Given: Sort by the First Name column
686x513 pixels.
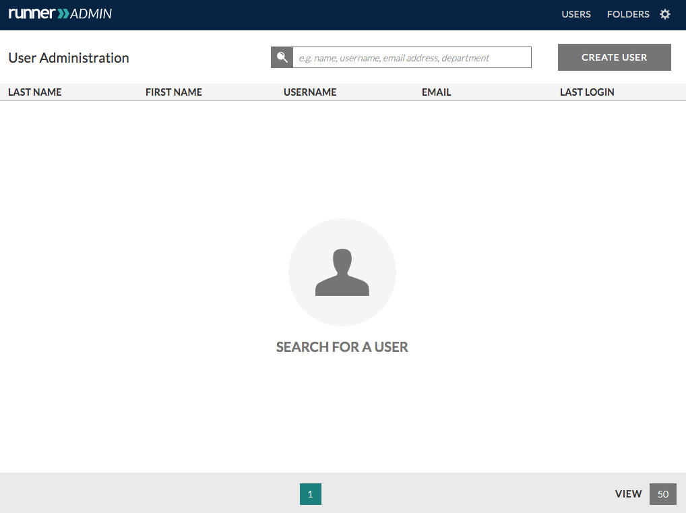Looking at the screenshot, I should [174, 92].
